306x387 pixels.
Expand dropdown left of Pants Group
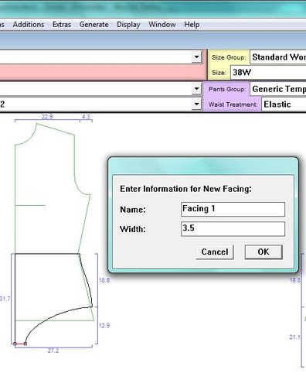(x=196, y=89)
